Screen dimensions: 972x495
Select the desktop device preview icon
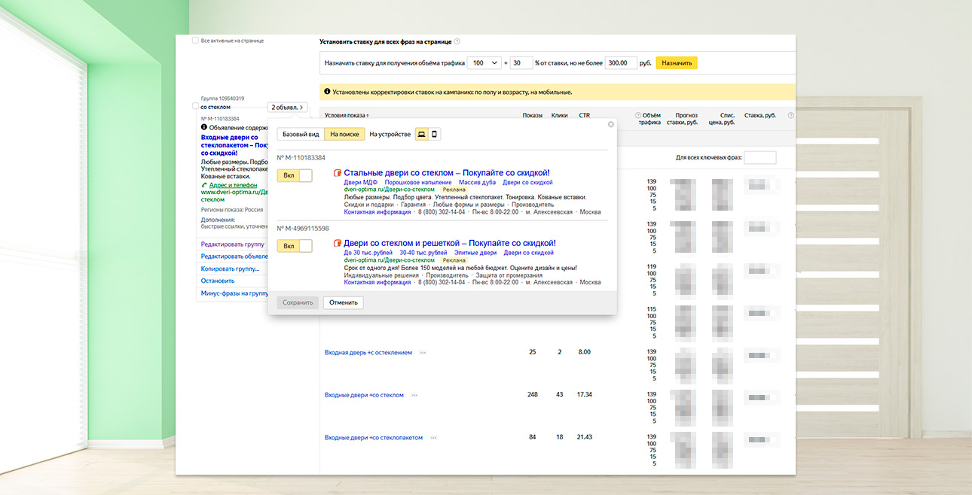[422, 134]
